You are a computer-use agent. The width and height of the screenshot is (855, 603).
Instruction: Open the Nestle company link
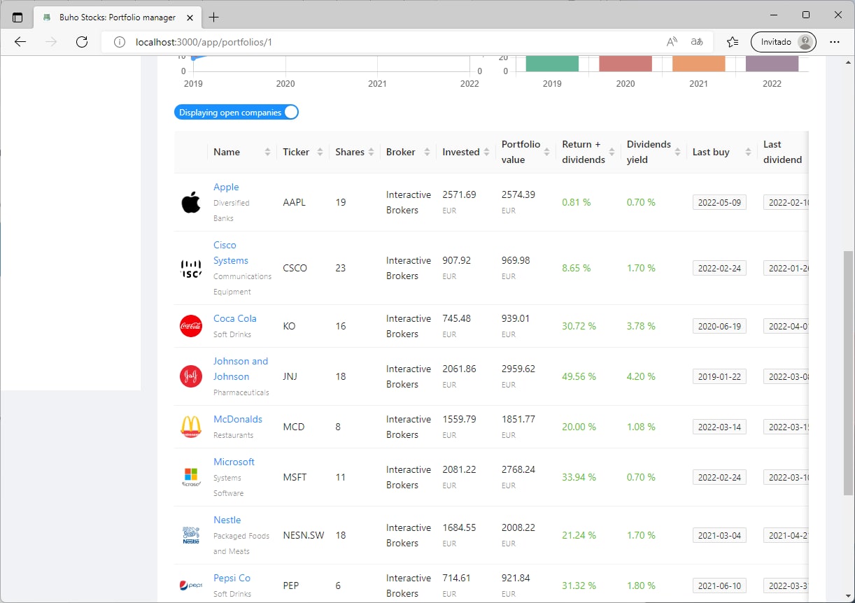[x=227, y=520]
